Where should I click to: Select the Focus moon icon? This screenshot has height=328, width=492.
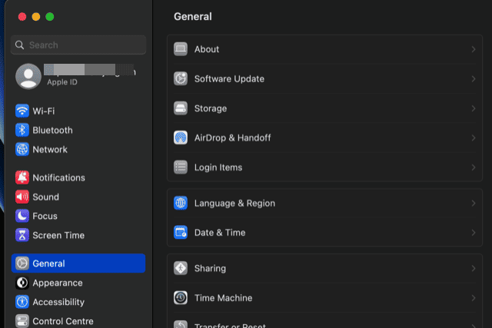click(x=22, y=216)
